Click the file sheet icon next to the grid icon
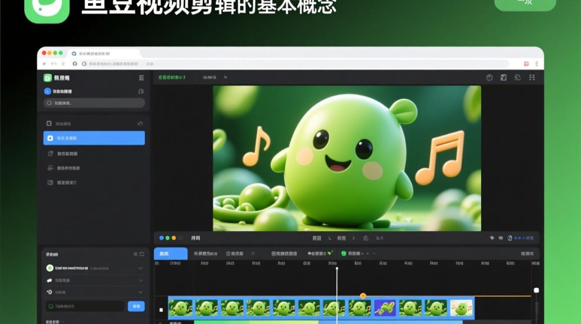Screen dimensions: 581x324 pos(517,77)
